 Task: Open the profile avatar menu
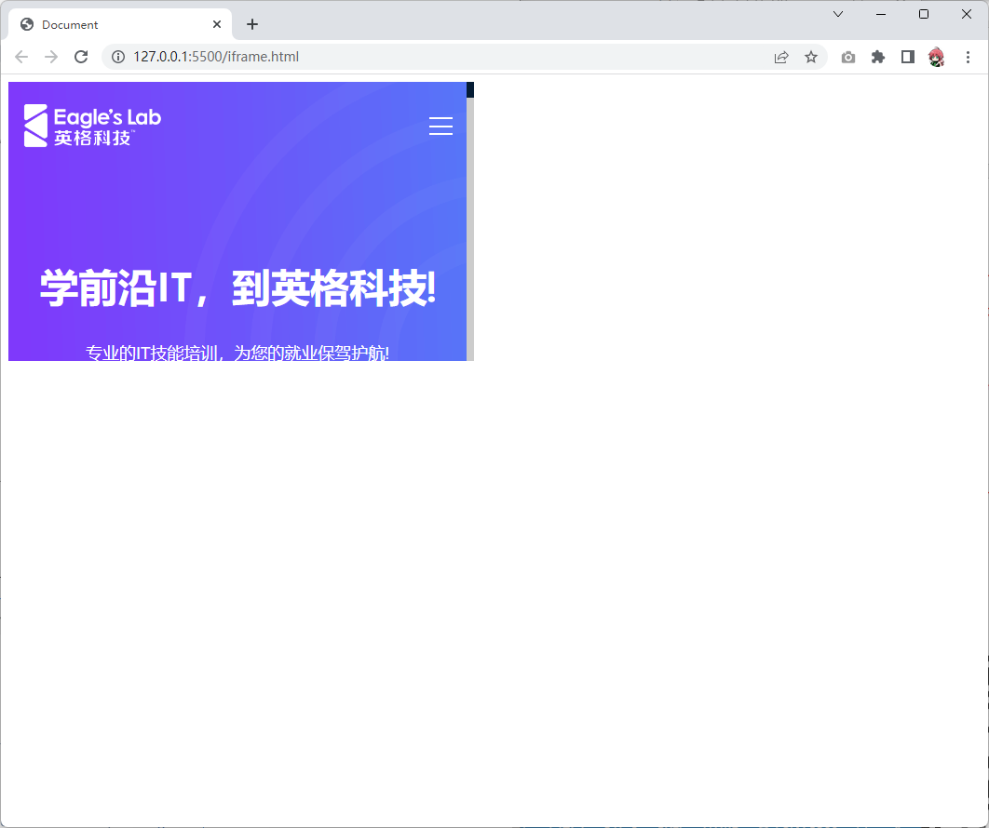[937, 57]
